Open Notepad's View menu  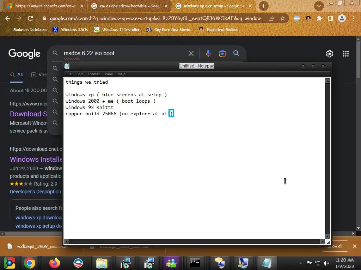109,74
